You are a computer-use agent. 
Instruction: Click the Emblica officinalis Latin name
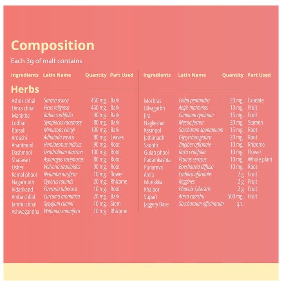tap(195, 174)
